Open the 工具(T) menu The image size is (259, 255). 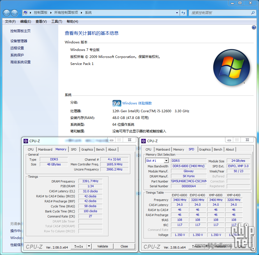tap(57, 22)
